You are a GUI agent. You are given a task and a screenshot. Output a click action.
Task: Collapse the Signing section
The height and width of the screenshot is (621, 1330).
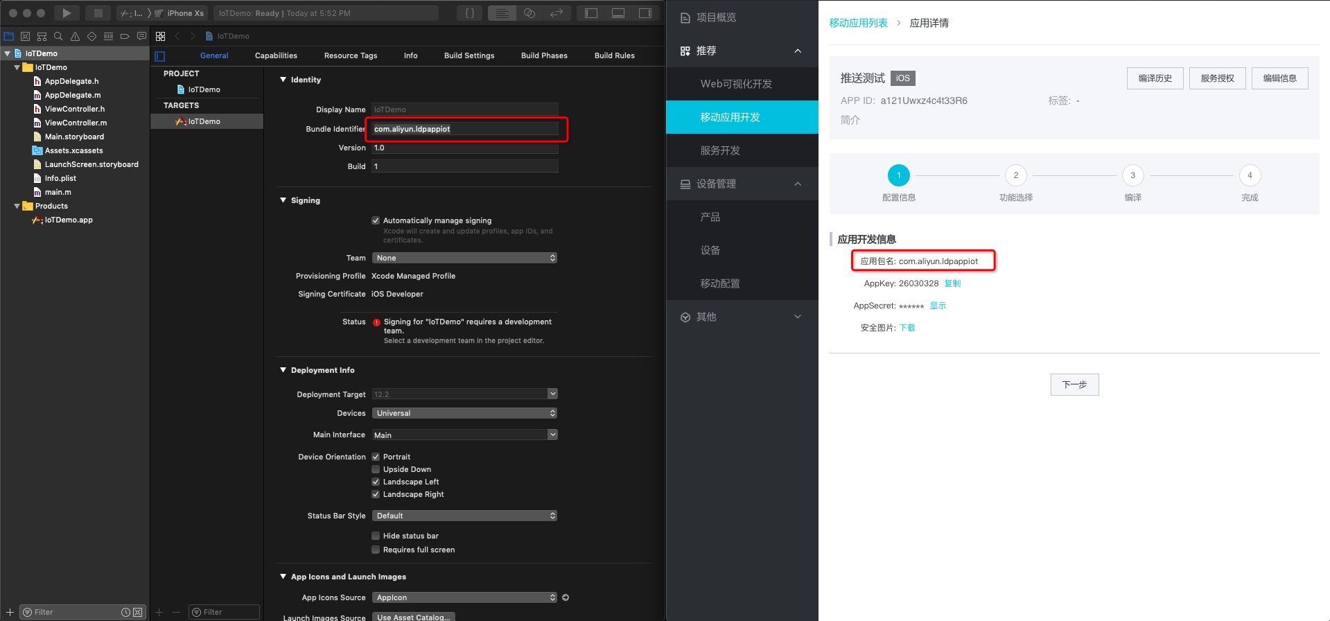[283, 200]
